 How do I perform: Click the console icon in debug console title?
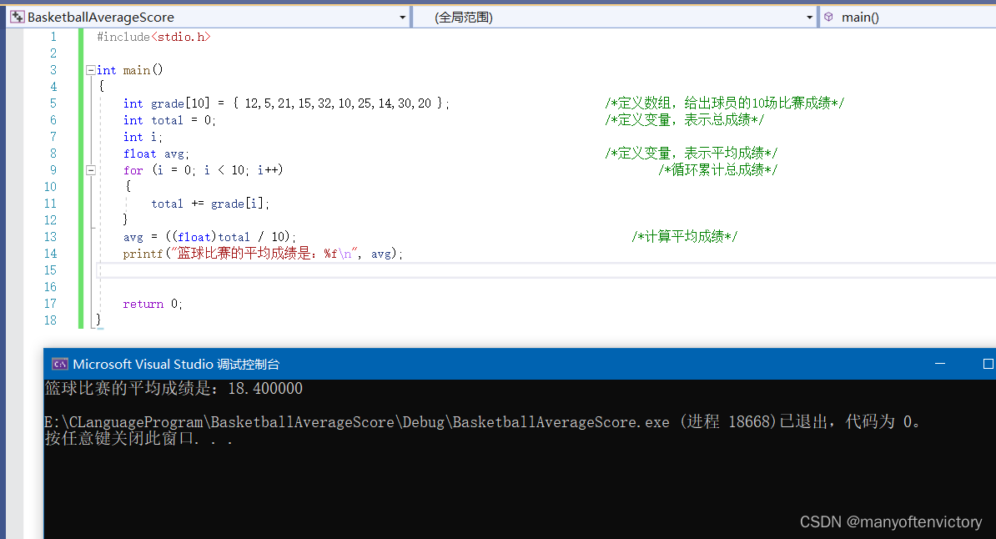(60, 365)
